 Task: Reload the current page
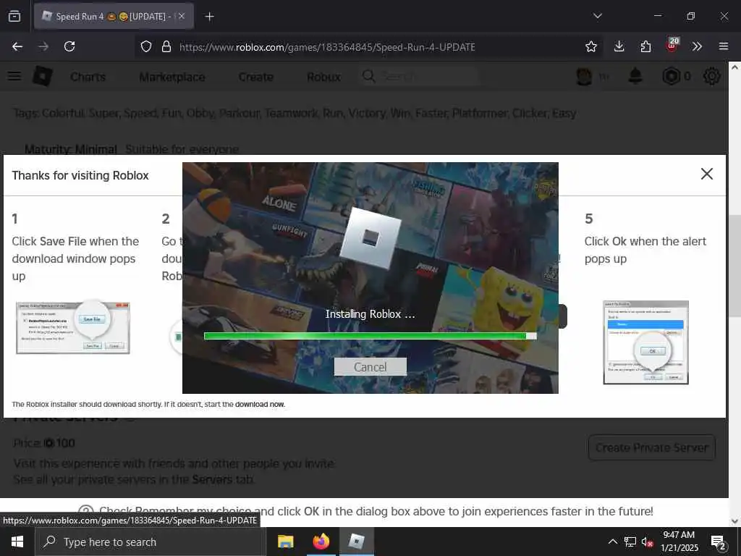(69, 46)
